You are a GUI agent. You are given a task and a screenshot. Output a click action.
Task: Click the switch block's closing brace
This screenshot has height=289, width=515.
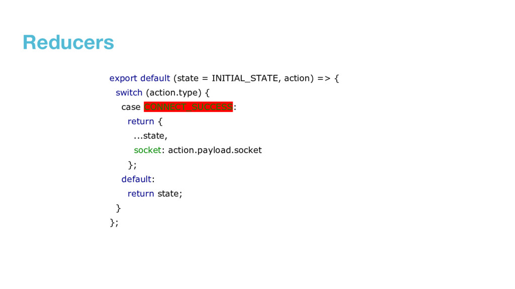tap(119, 208)
